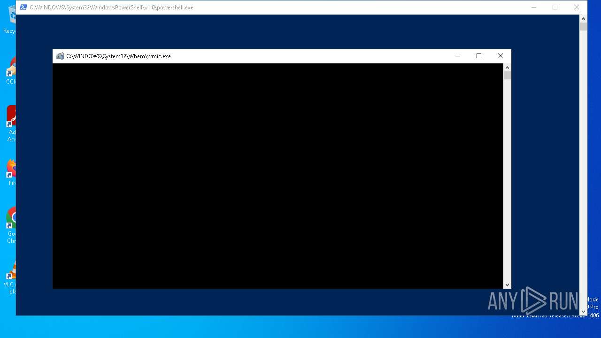Viewport: 601px width, 338px height.
Task: Click the PowerShell window title bar icon
Action: tap(23, 7)
